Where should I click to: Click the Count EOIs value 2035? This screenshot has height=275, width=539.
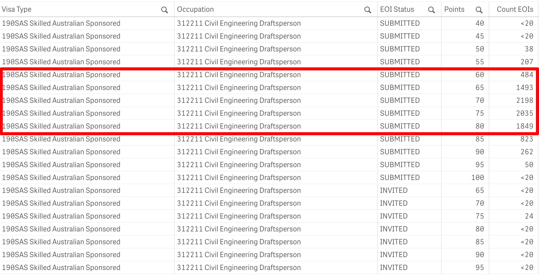[524, 113]
